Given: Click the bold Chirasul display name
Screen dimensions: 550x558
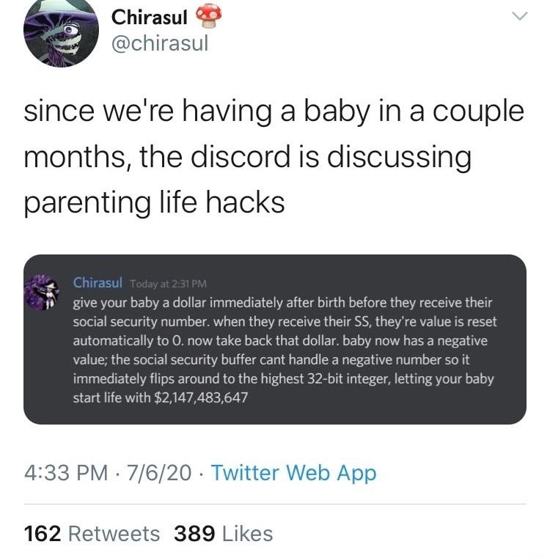Looking at the screenshot, I should coord(152,16).
